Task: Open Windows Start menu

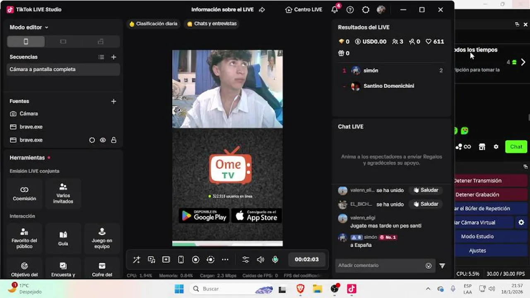Action: [179, 288]
